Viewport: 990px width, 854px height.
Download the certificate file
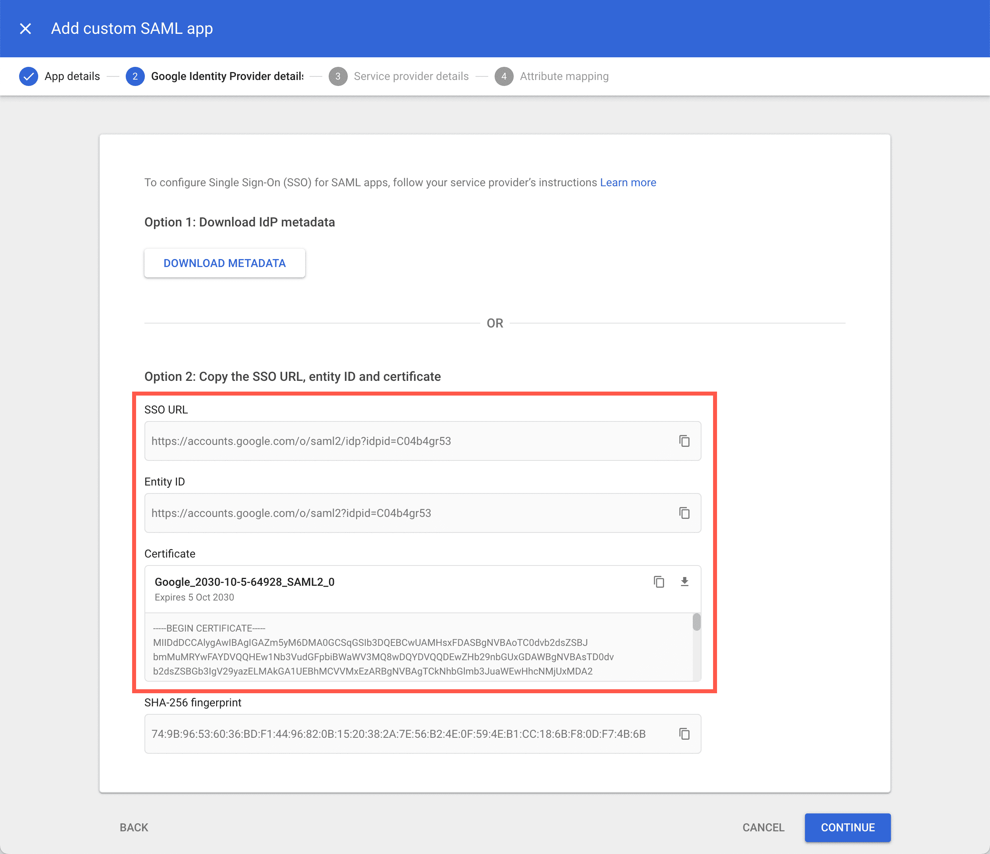(685, 582)
